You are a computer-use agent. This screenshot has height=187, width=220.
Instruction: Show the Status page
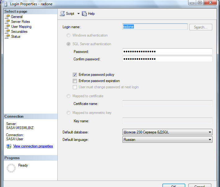(16, 37)
